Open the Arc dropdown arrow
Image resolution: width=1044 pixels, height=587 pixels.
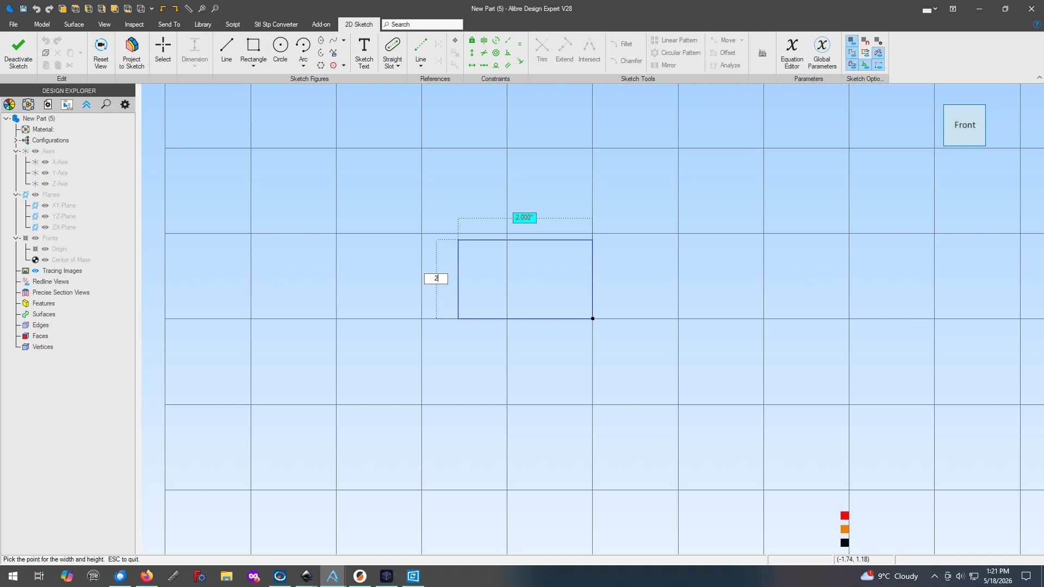click(303, 66)
